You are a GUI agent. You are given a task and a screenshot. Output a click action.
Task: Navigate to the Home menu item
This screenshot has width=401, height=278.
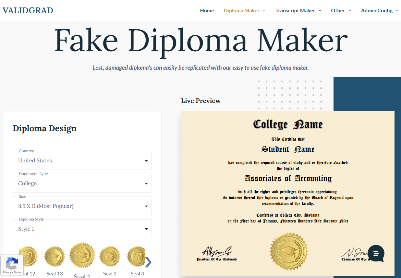[x=207, y=10]
